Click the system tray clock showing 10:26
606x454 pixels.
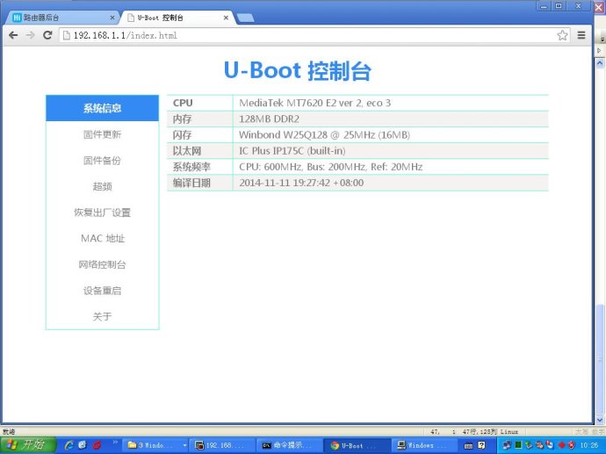589,445
